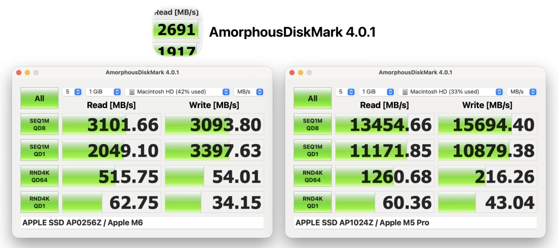Viewport: 558px width, 248px height.
Task: Click the 13454.66 read result
Action: click(x=385, y=124)
